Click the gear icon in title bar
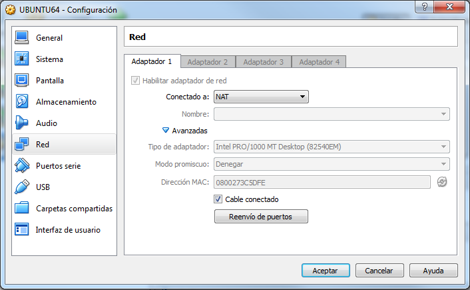 coord(10,10)
